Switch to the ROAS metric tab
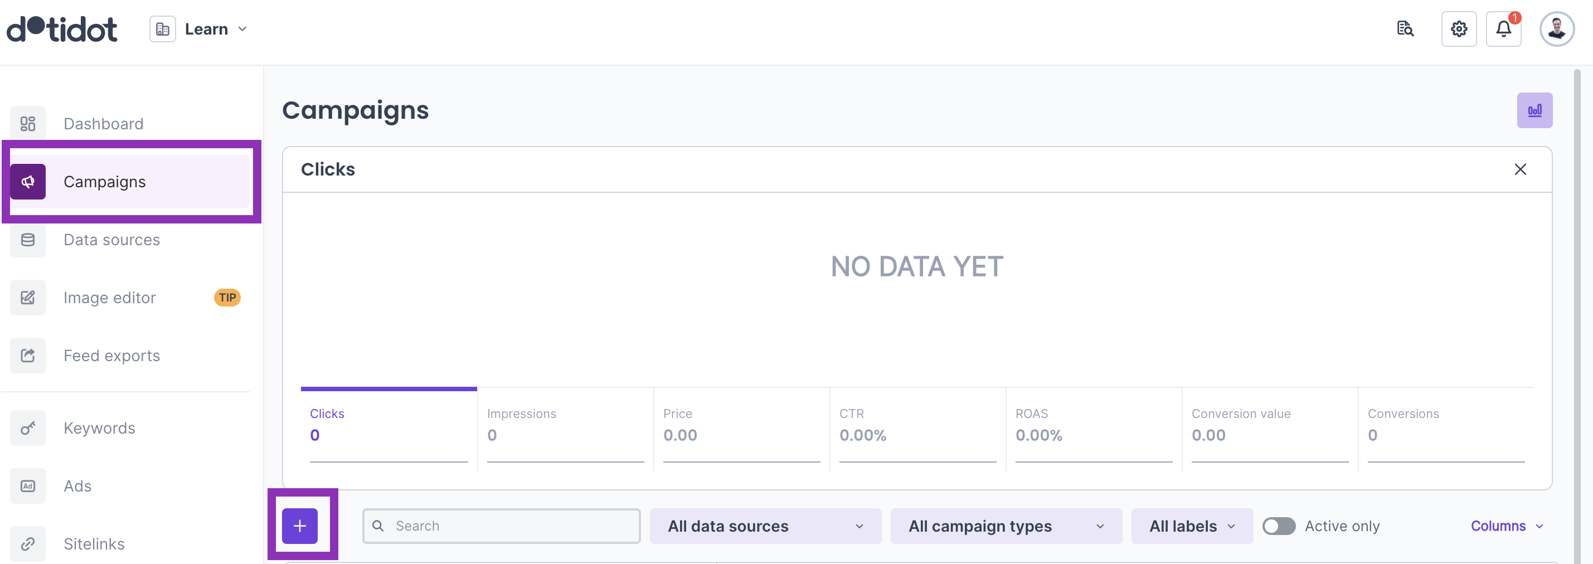 click(1092, 425)
